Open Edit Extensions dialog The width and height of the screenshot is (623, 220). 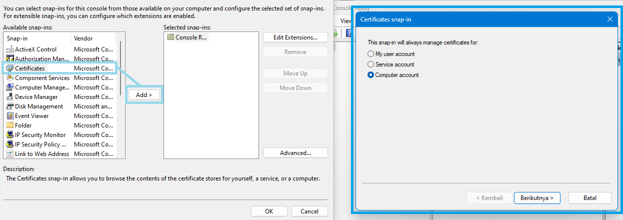pos(295,37)
